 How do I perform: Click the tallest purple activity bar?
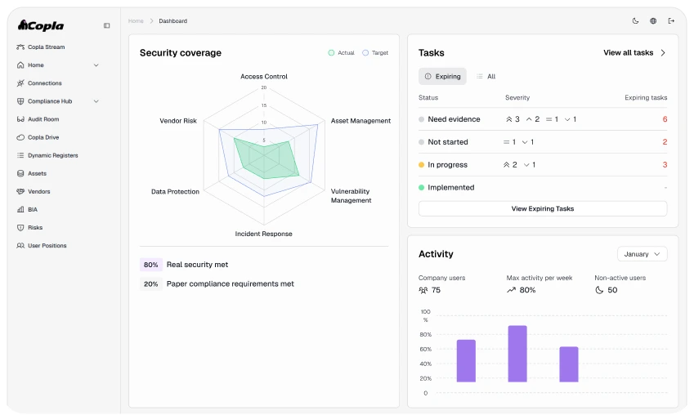(x=517, y=354)
